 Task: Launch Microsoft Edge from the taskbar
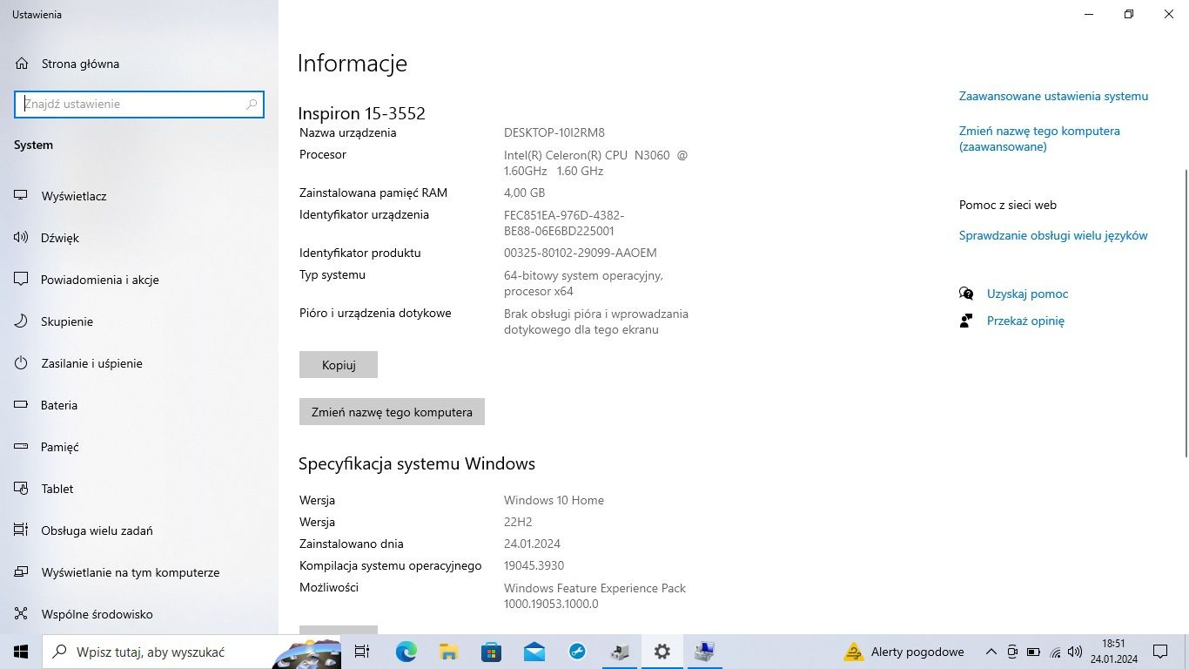pyautogui.click(x=406, y=652)
